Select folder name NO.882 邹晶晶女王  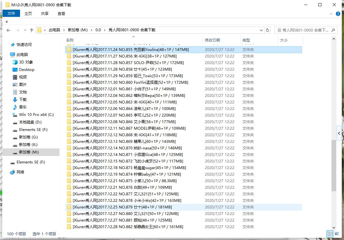click(128, 227)
